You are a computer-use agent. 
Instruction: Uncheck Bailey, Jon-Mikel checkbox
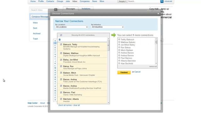click(61, 60)
